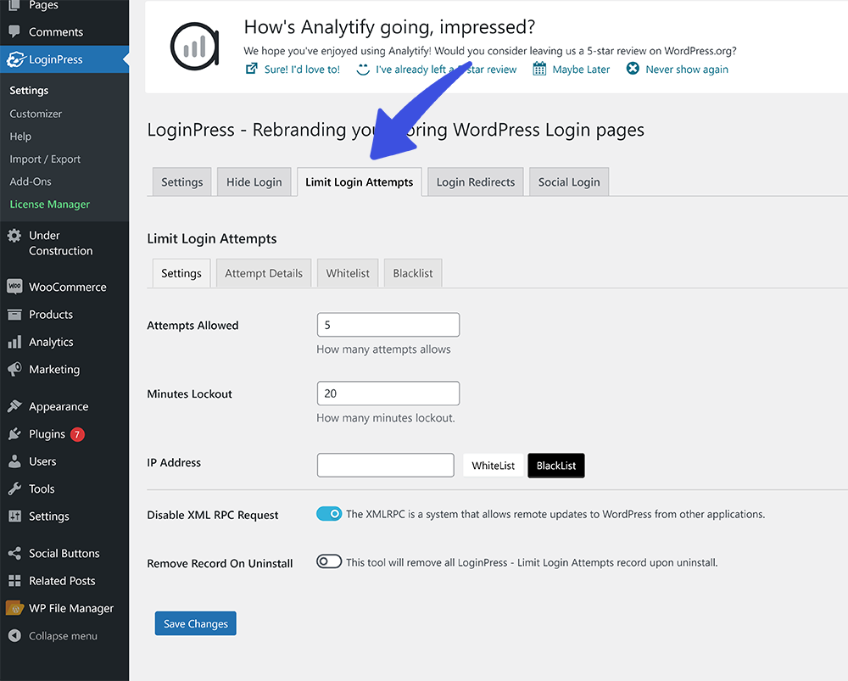848x681 pixels.
Task: Click the Related Posts grid icon
Action: (14, 580)
